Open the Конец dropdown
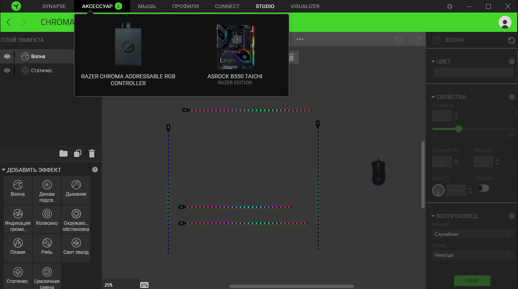Image resolution: width=518 pixels, height=289 pixels. pyautogui.click(x=473, y=255)
